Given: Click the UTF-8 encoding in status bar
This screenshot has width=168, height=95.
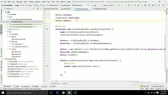Looking at the screenshot, I should (x=152, y=89).
